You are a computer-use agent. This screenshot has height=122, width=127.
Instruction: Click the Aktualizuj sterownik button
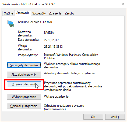(x=24, y=75)
